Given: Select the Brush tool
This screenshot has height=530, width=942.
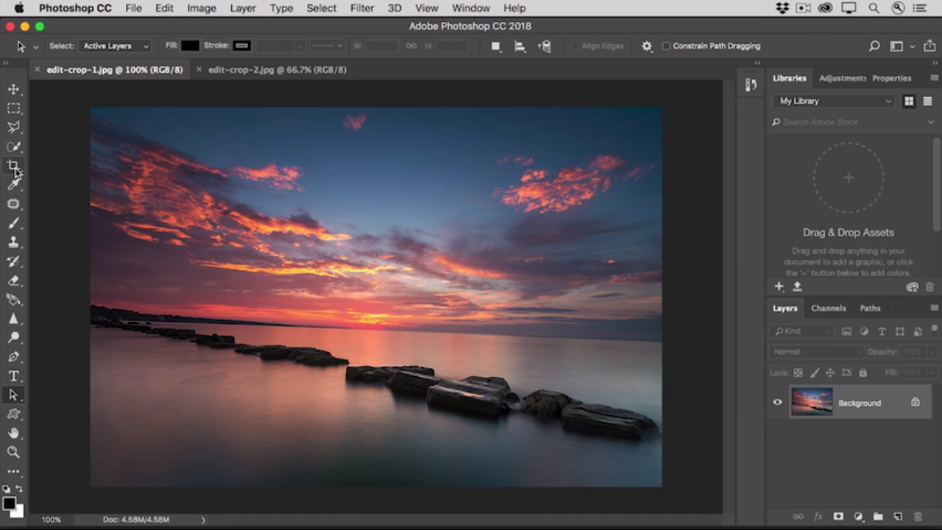Looking at the screenshot, I should [13, 223].
